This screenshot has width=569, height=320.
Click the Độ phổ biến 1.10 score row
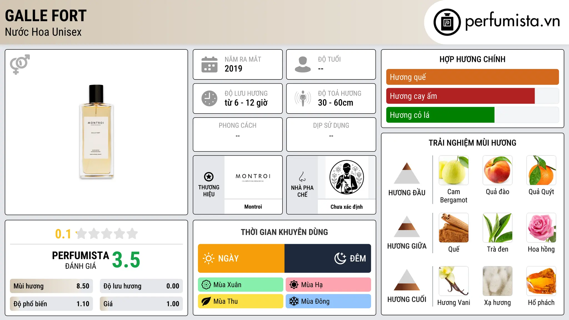[51, 304]
